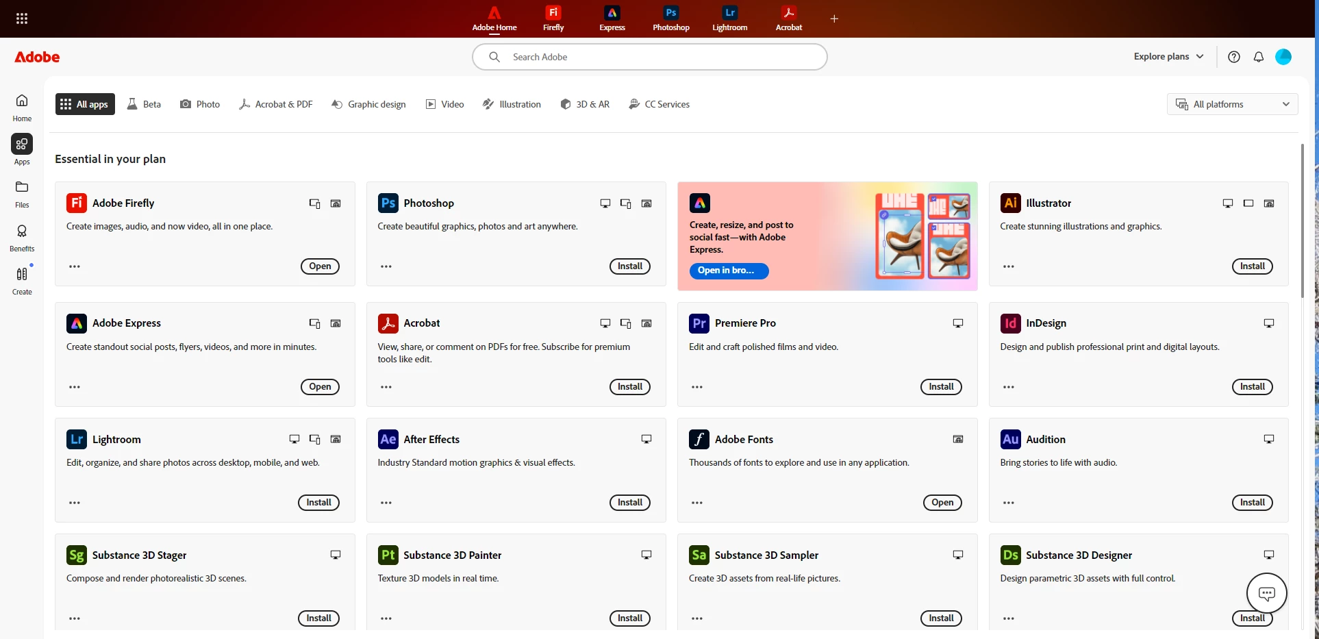Open Create in the sidebar
Viewport: 1319px width, 639px height.
tap(22, 281)
